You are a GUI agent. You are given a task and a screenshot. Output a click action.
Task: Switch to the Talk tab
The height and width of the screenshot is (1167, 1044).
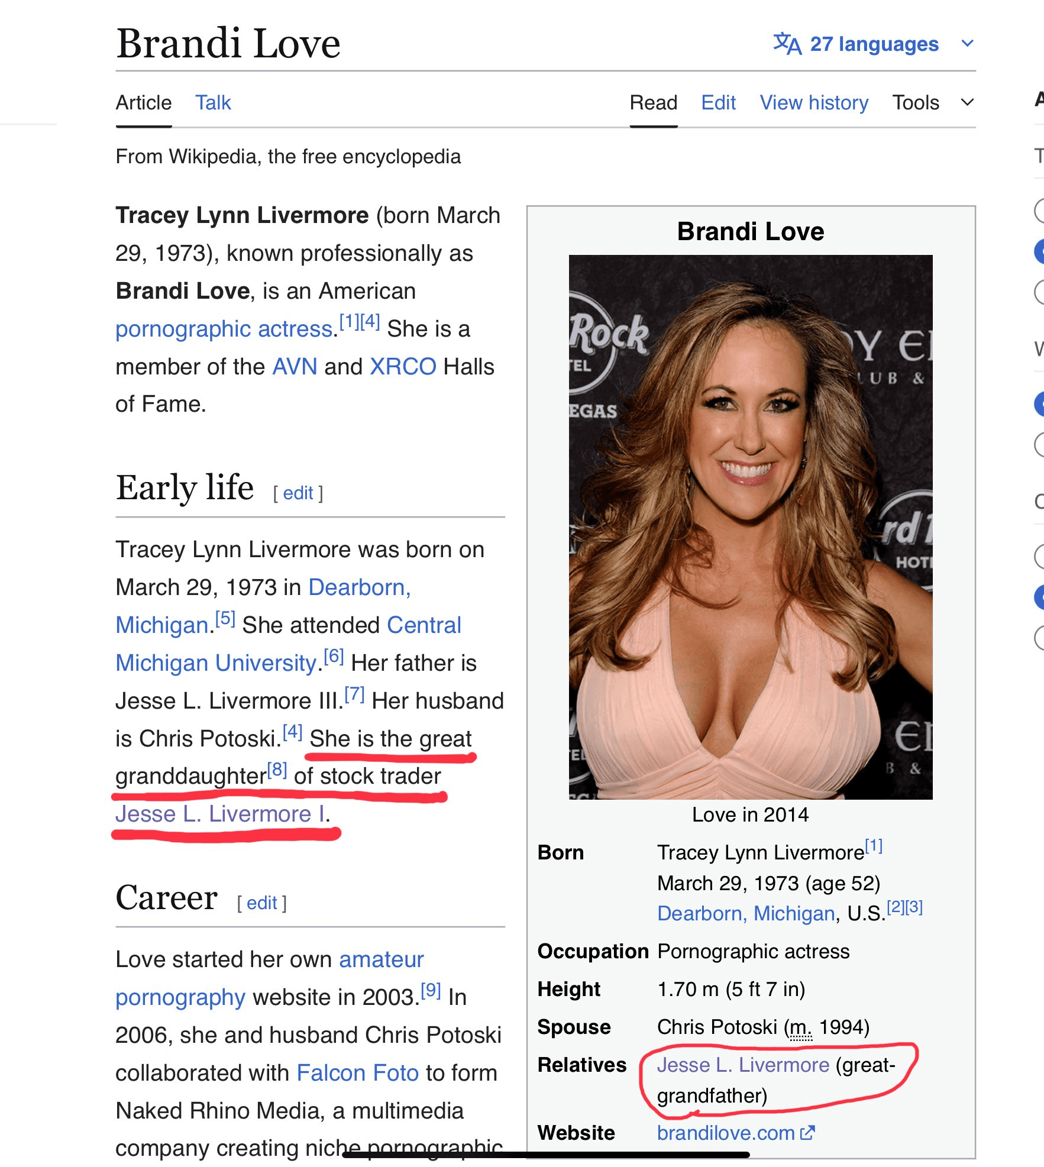pyautogui.click(x=213, y=103)
